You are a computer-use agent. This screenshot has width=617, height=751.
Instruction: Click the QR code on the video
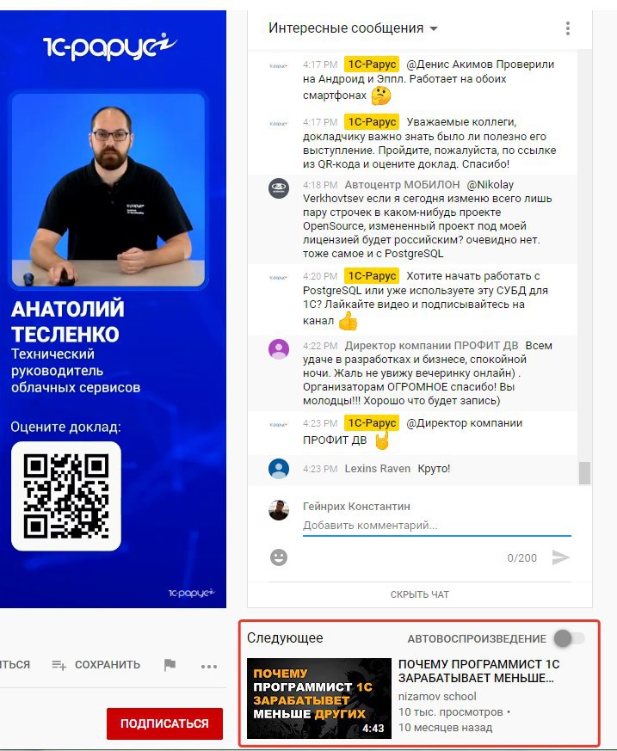click(66, 496)
